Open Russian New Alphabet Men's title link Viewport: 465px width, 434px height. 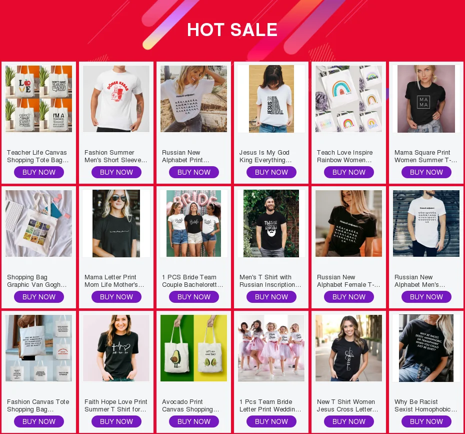click(419, 281)
